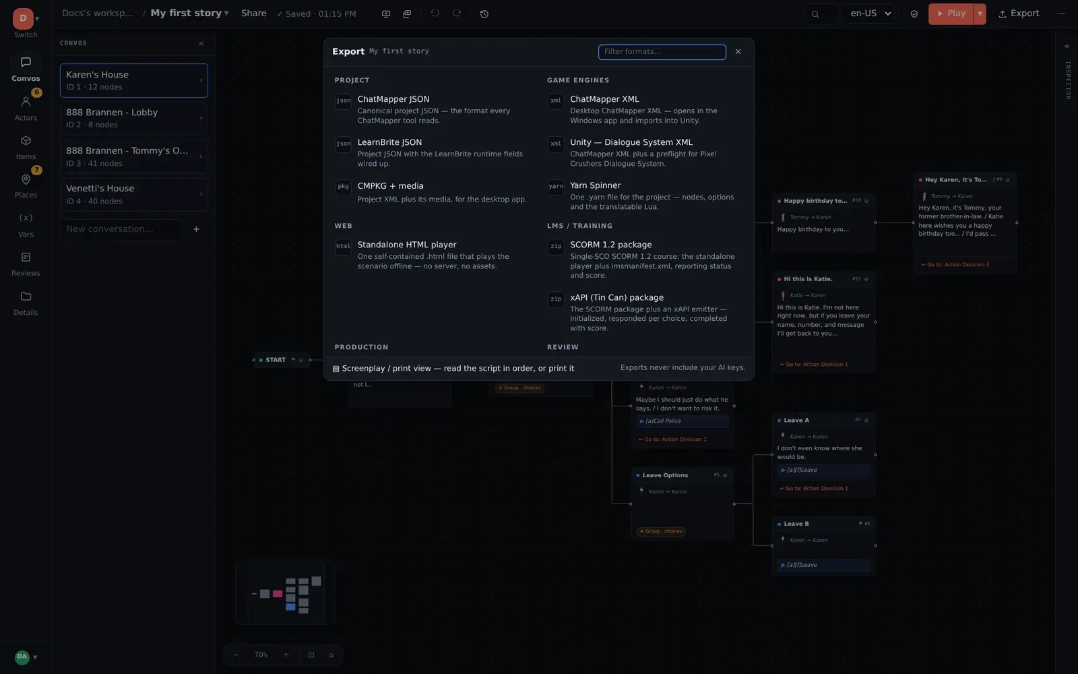This screenshot has height=674, width=1078.
Task: Focus the New conversation input
Action: coord(121,229)
